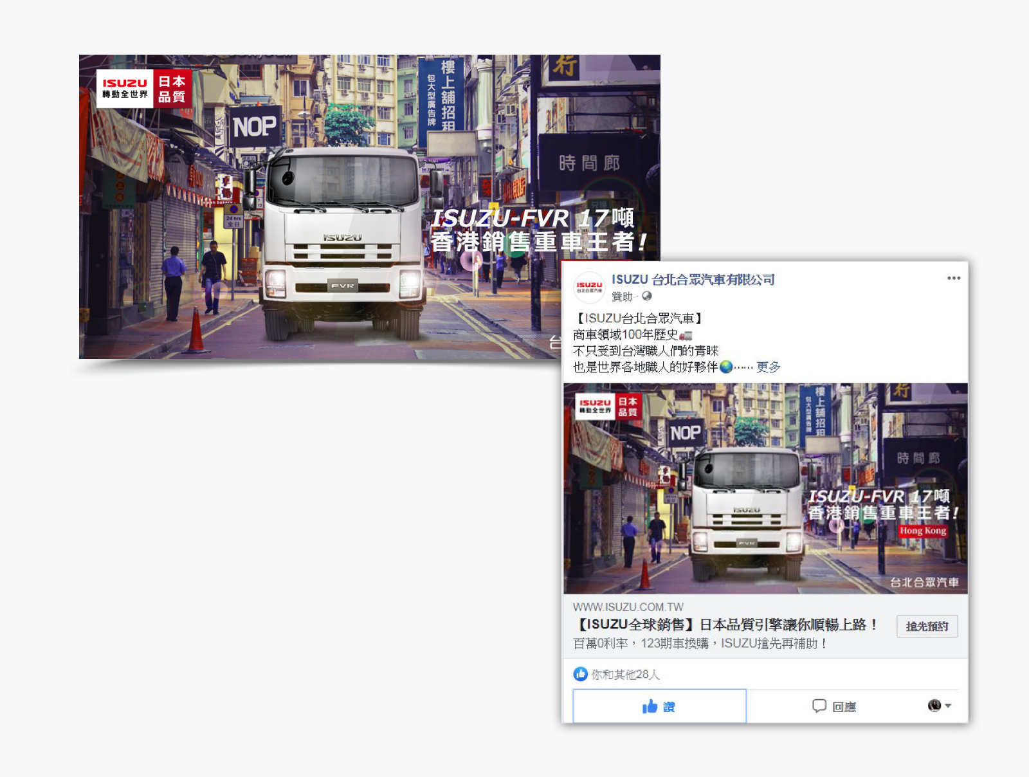Click the blue like reaction icon
Viewport: 1029px width, 777px height.
(x=580, y=674)
